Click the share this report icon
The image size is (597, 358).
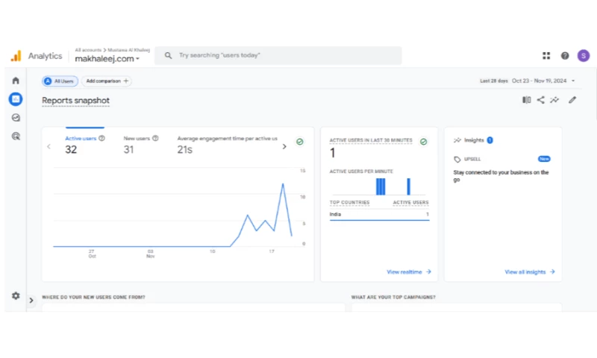tap(540, 100)
